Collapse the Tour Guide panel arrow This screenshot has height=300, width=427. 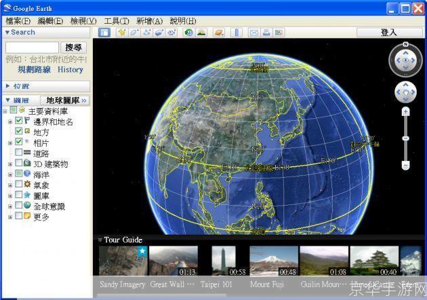pyautogui.click(x=100, y=240)
